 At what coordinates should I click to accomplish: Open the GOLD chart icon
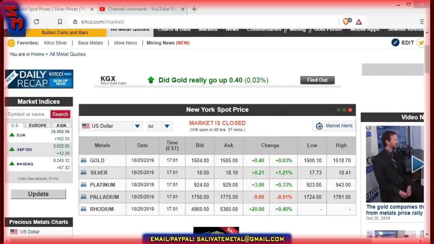click(x=83, y=160)
